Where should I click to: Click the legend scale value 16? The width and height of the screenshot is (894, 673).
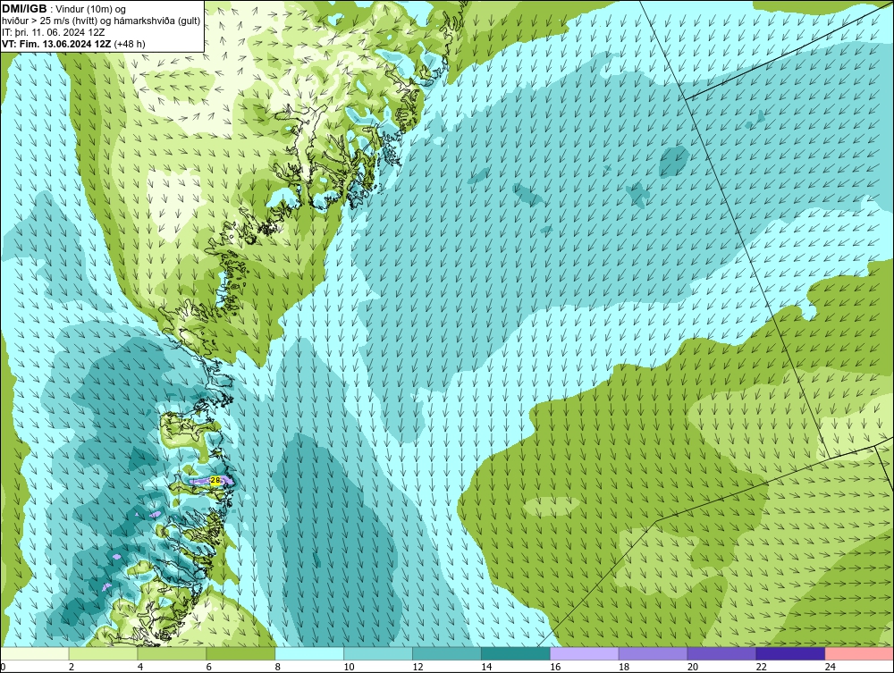click(555, 667)
